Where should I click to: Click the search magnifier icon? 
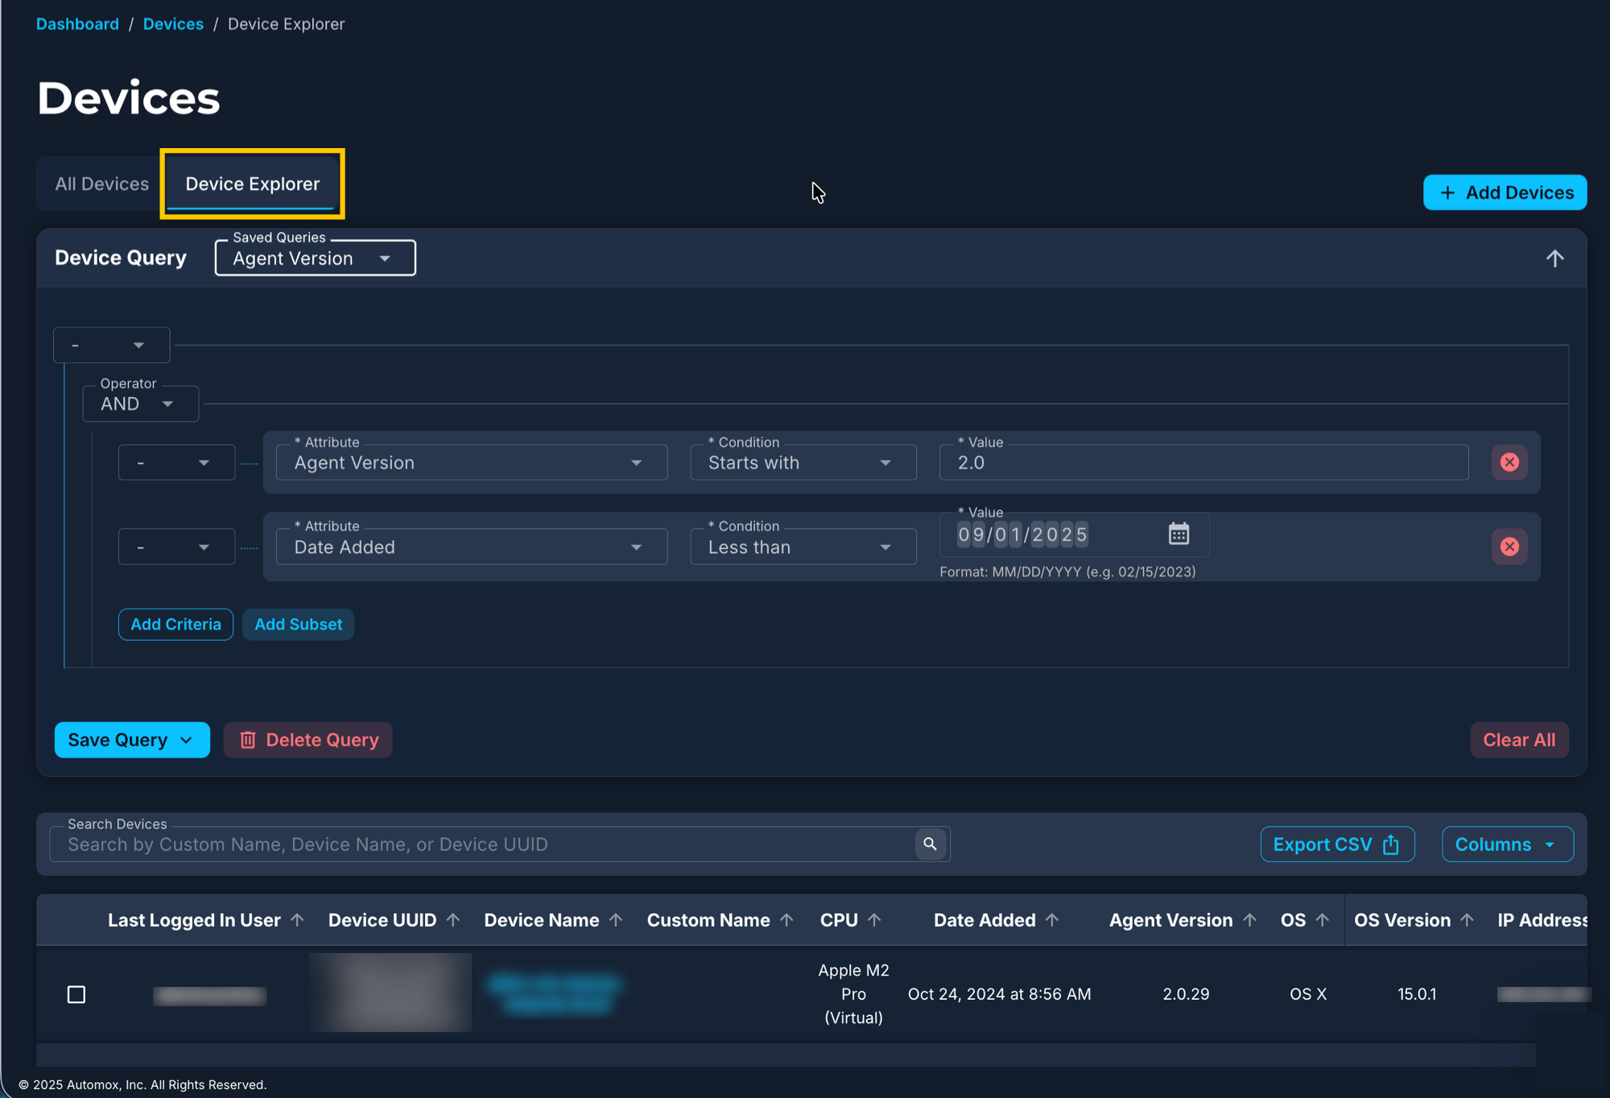tap(930, 844)
